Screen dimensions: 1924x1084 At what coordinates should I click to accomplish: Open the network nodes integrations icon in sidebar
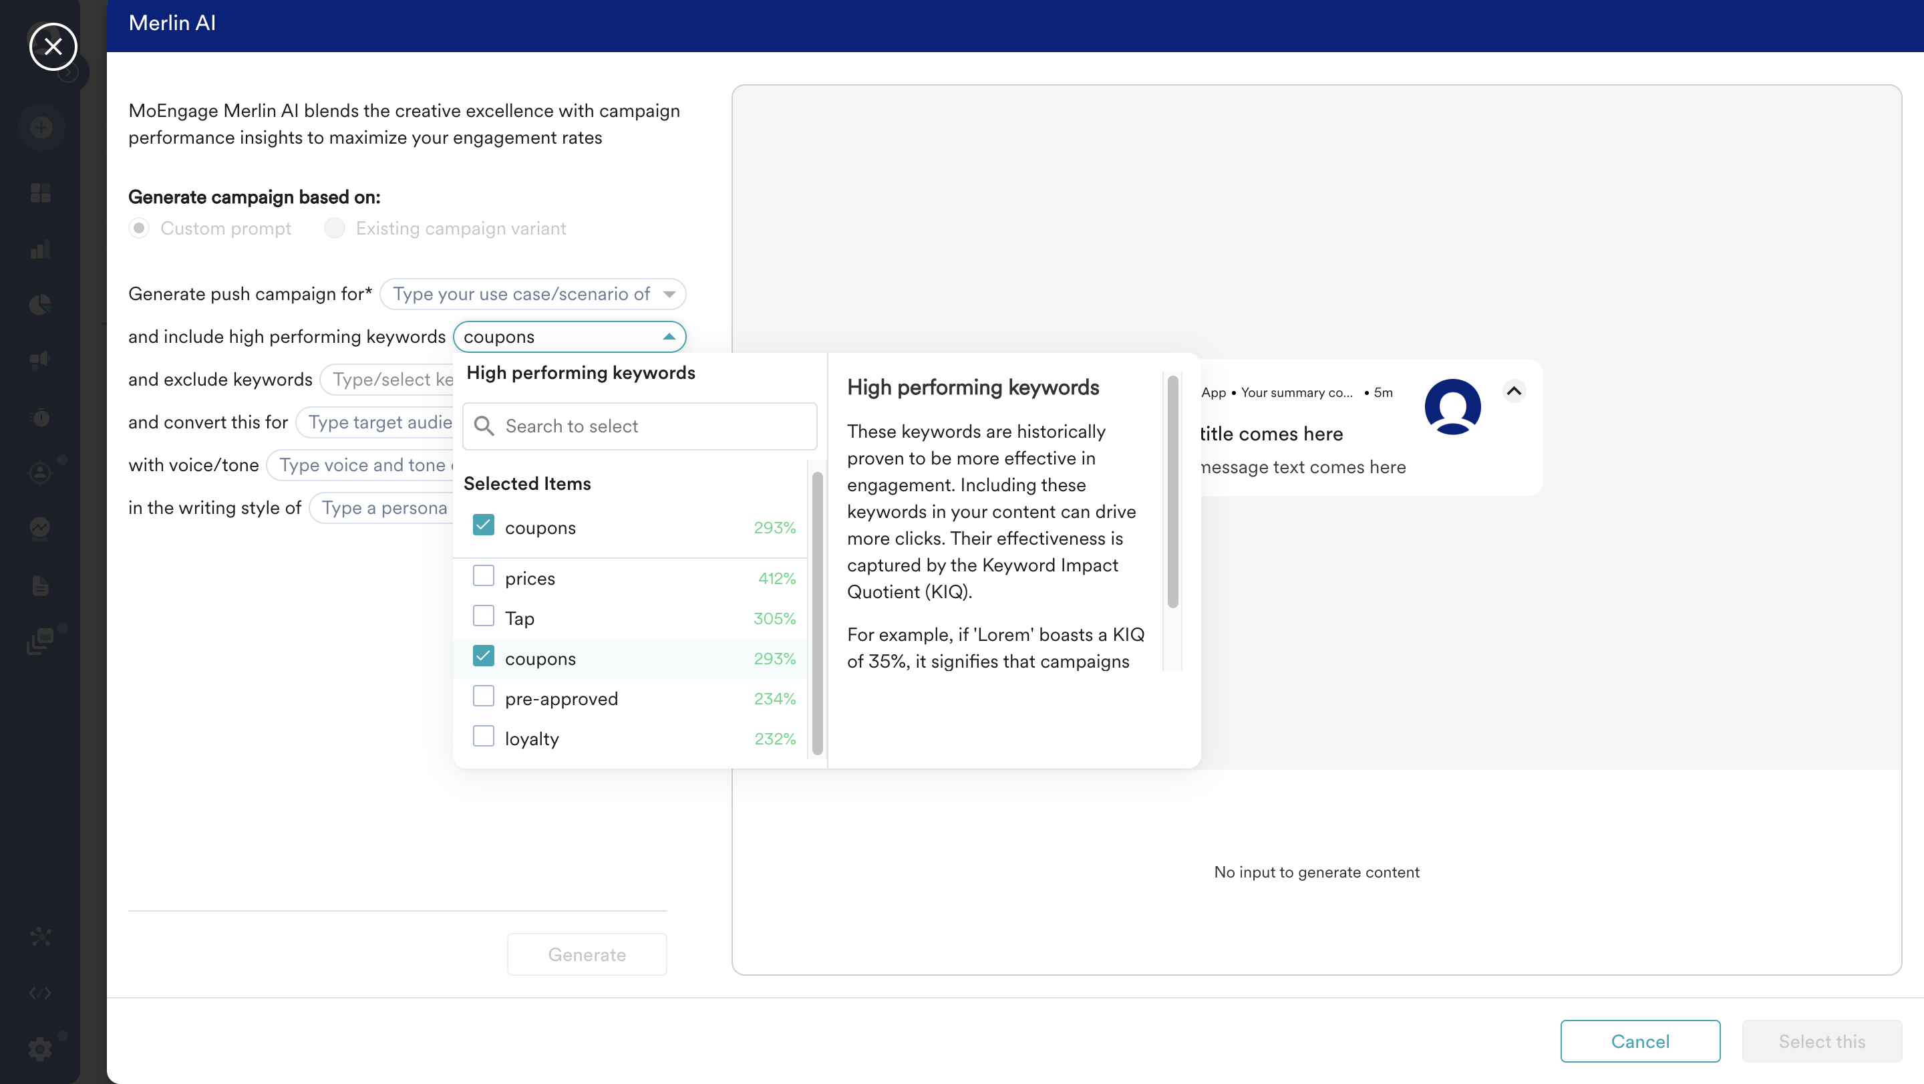pyautogui.click(x=41, y=937)
